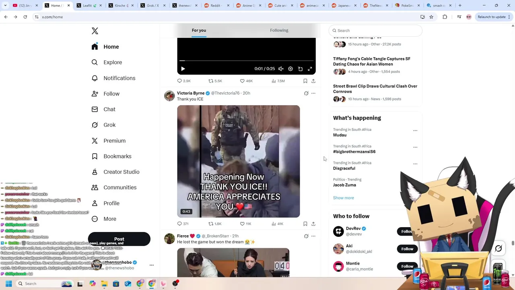Switch to the For you tab

point(199,30)
